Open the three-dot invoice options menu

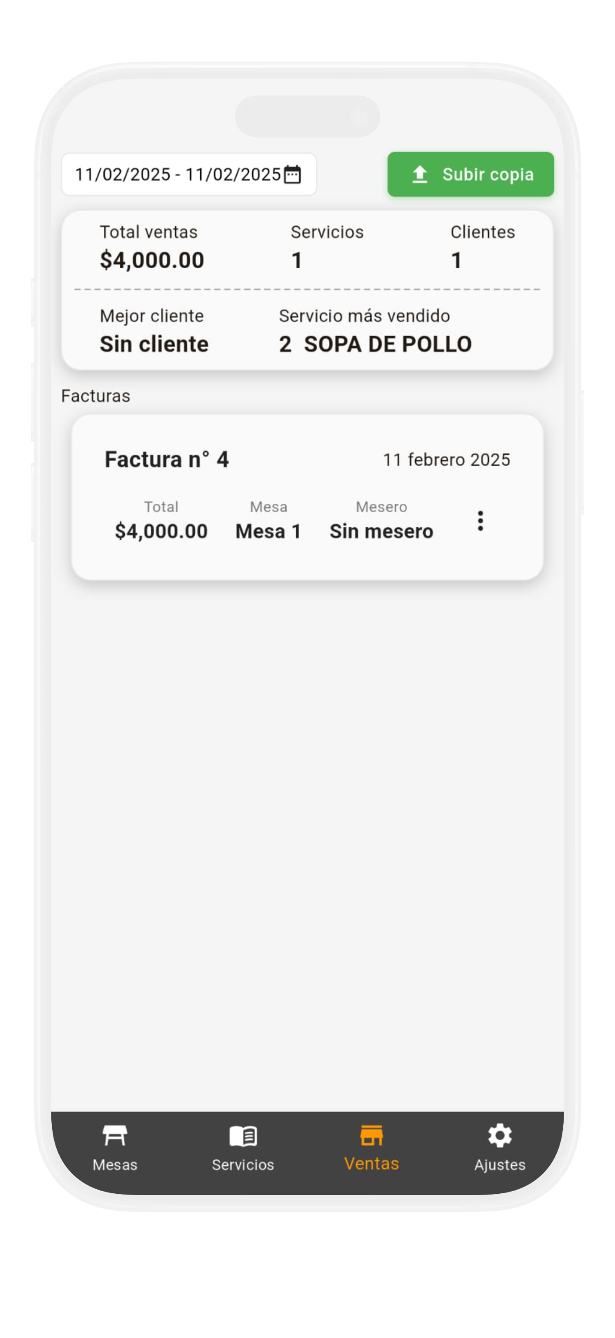[480, 521]
